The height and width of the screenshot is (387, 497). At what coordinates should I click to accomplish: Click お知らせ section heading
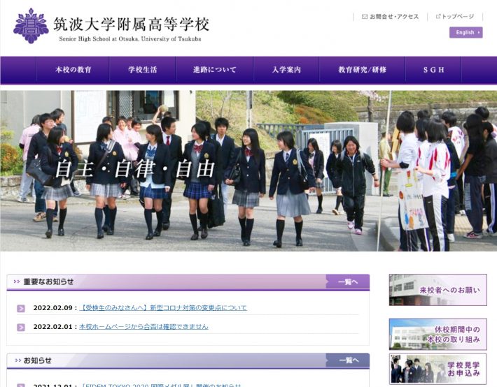[x=37, y=360]
